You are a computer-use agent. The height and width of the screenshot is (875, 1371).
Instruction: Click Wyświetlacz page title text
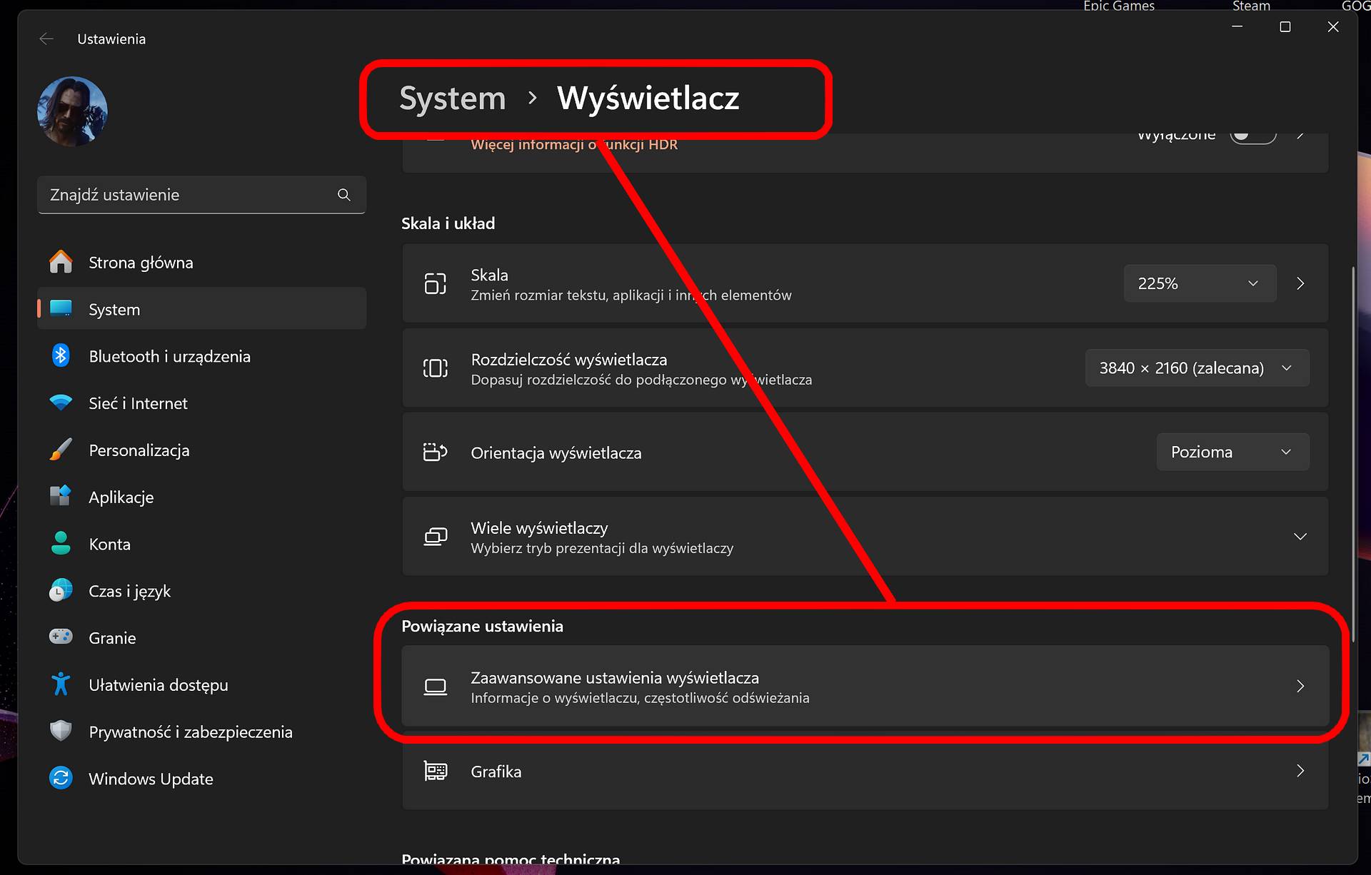click(x=648, y=98)
